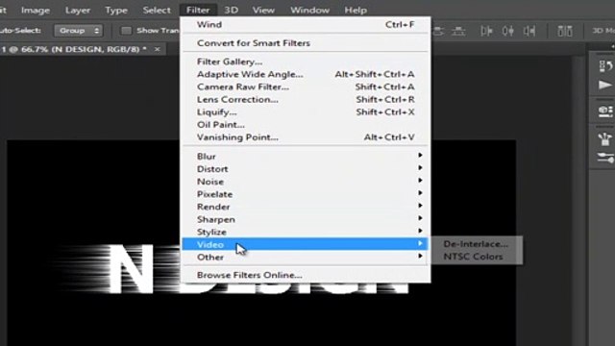Expand the Render submenu

(306, 207)
